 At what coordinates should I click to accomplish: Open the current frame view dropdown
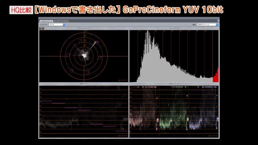coord(208,25)
